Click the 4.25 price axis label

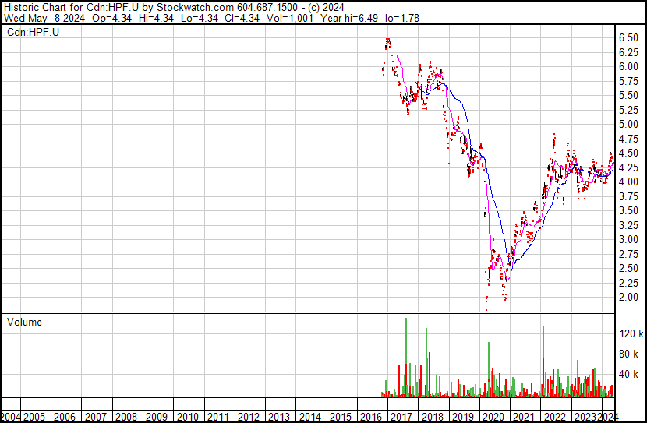click(629, 167)
